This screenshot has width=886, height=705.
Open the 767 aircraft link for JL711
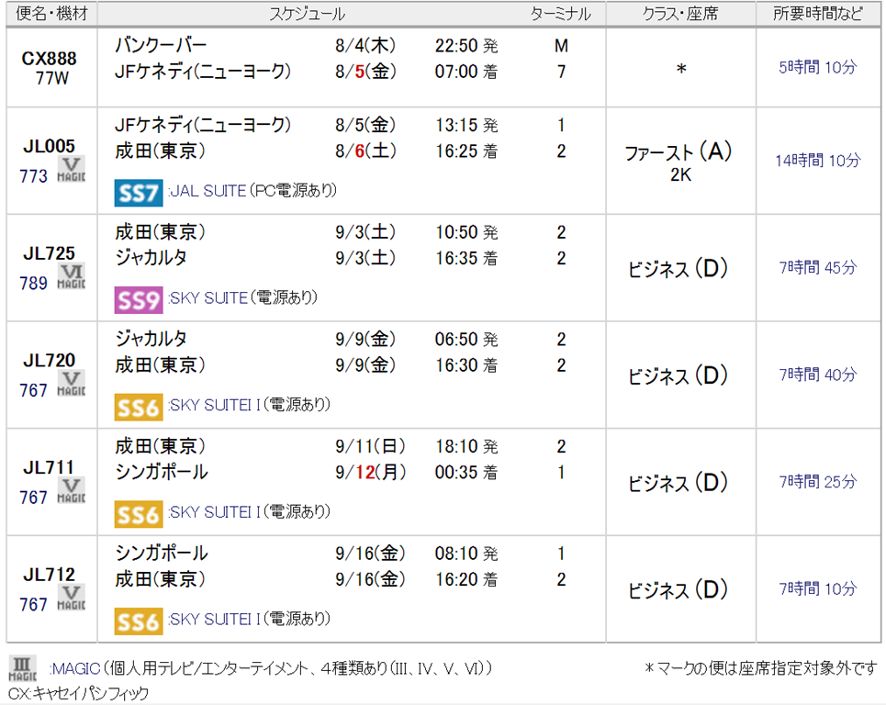pyautogui.click(x=33, y=498)
